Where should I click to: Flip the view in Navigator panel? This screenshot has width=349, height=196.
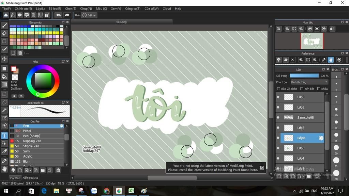(x=332, y=29)
